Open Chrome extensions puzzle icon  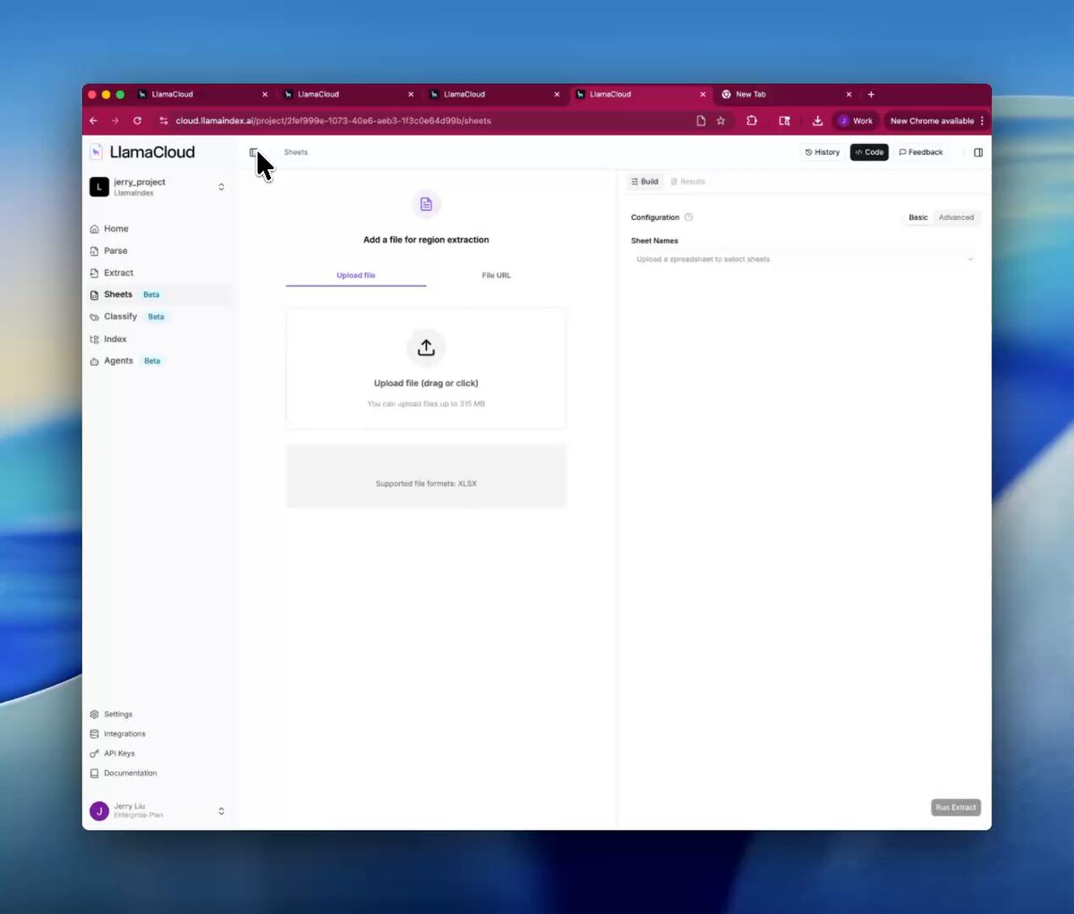point(752,121)
